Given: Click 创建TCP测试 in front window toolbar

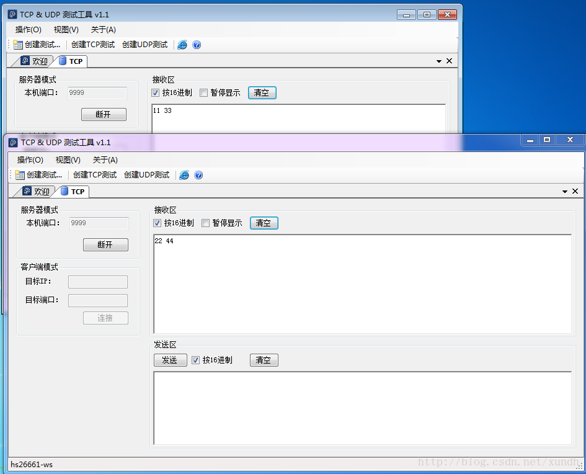Looking at the screenshot, I should point(95,175).
